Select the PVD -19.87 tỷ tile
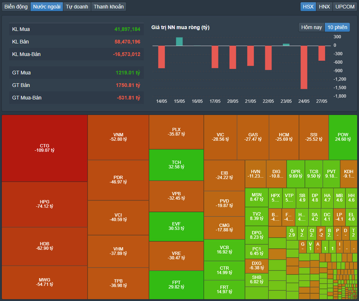The image size is (359, 301). [x=224, y=204]
